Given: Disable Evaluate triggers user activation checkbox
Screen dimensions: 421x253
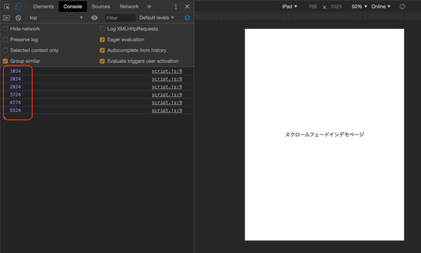Looking at the screenshot, I should coord(102,61).
